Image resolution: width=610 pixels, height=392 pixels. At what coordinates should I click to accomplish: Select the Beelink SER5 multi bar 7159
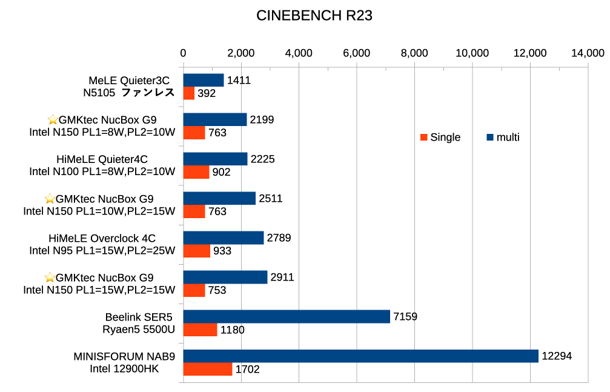[x=287, y=316]
